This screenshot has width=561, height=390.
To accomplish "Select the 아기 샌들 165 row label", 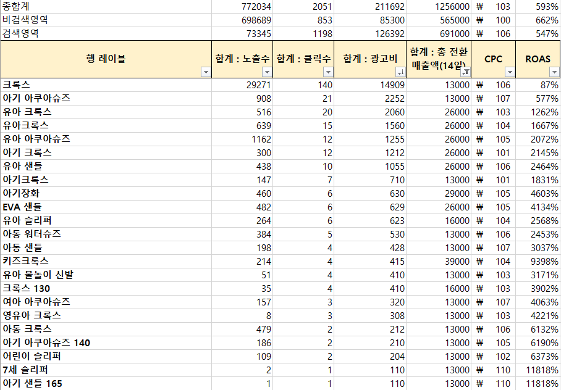I will [x=33, y=384].
